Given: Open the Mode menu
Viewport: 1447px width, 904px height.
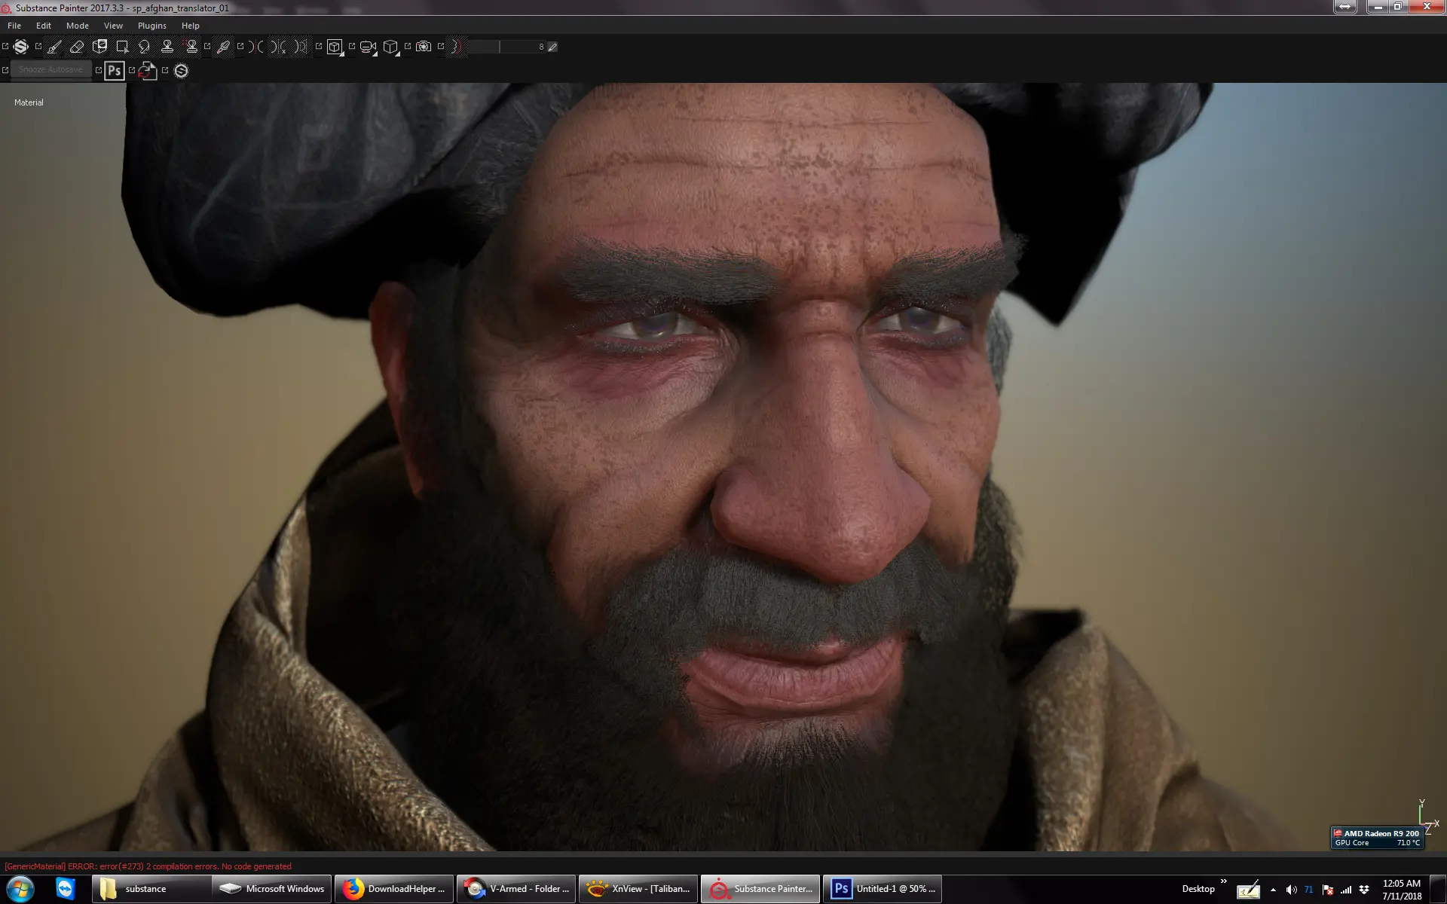Looking at the screenshot, I should [x=77, y=26].
